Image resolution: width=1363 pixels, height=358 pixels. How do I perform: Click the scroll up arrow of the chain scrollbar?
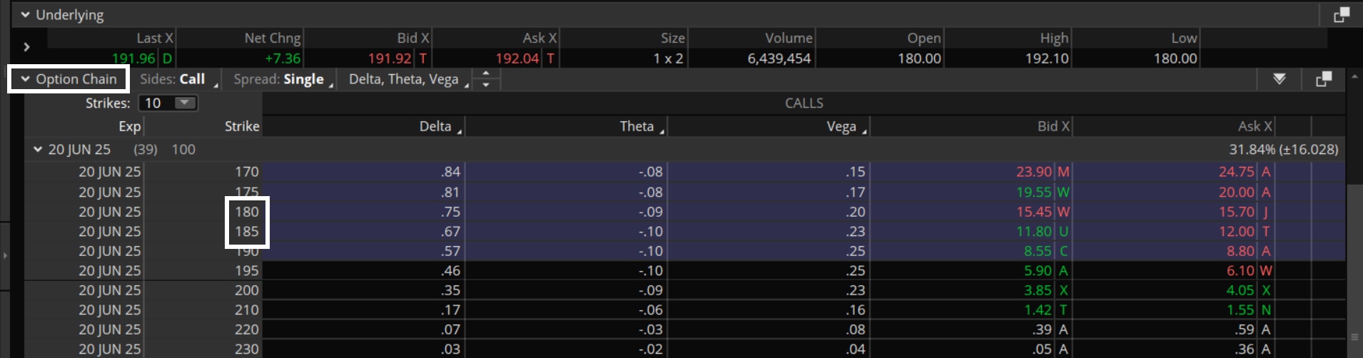[x=1354, y=76]
